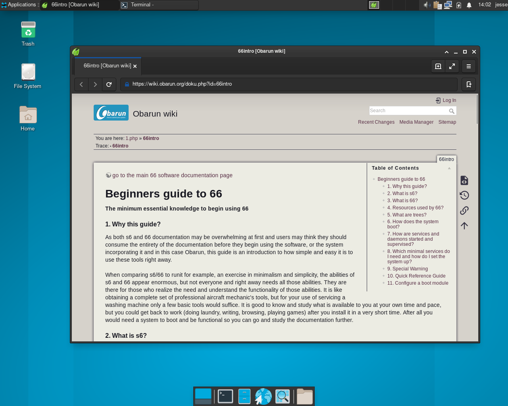The width and height of the screenshot is (508, 406).
Task: Submit search with the magnifier icon
Action: [452, 111]
